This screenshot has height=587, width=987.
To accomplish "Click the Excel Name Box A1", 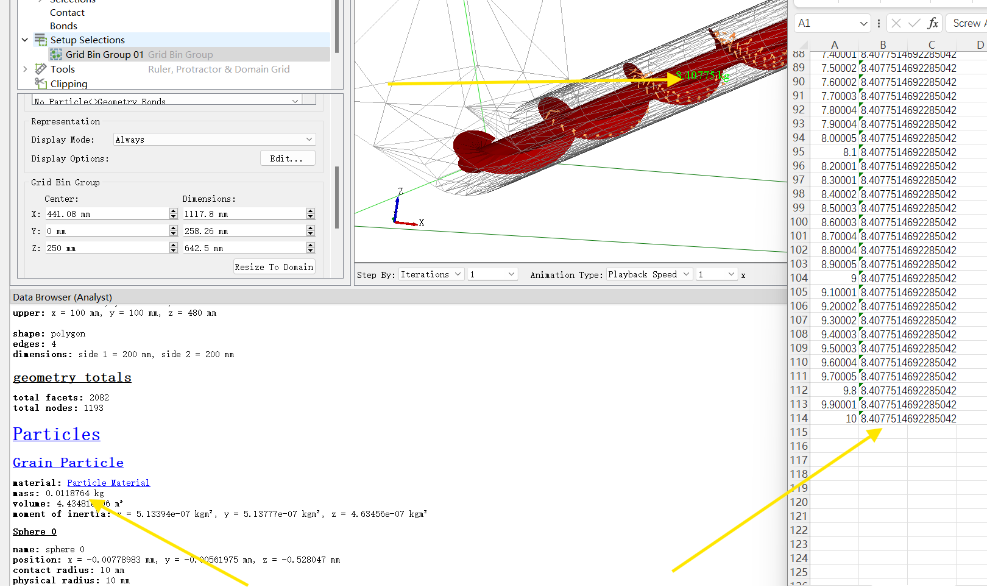I will tap(826, 23).
